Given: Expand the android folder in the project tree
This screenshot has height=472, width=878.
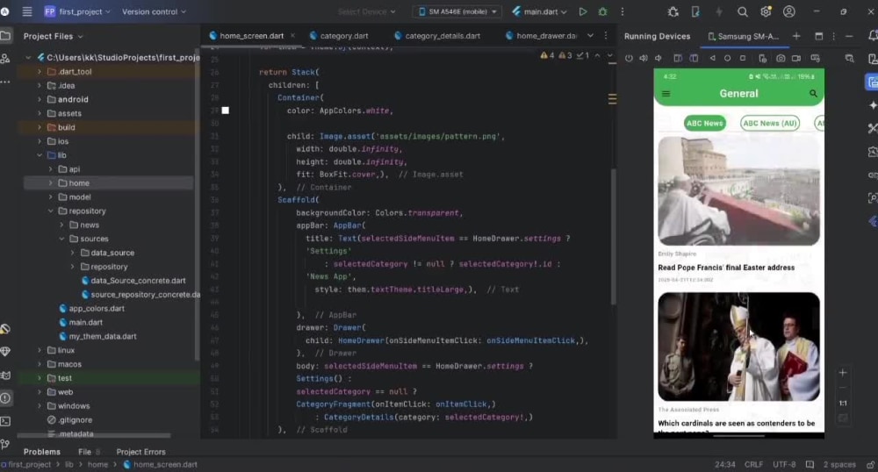Looking at the screenshot, I should pyautogui.click(x=40, y=99).
